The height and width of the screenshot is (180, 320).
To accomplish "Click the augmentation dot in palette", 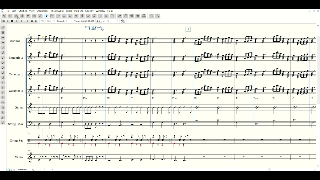I will [3, 82].
